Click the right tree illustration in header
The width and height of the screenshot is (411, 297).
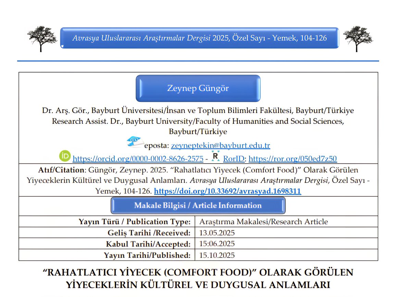point(358,38)
